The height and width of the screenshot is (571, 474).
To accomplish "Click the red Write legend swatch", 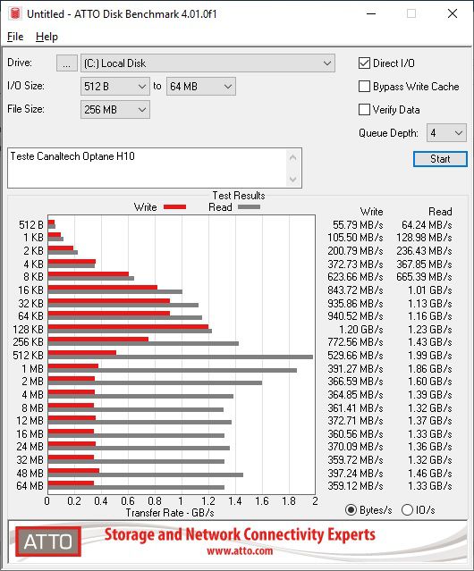I will 175,206.
